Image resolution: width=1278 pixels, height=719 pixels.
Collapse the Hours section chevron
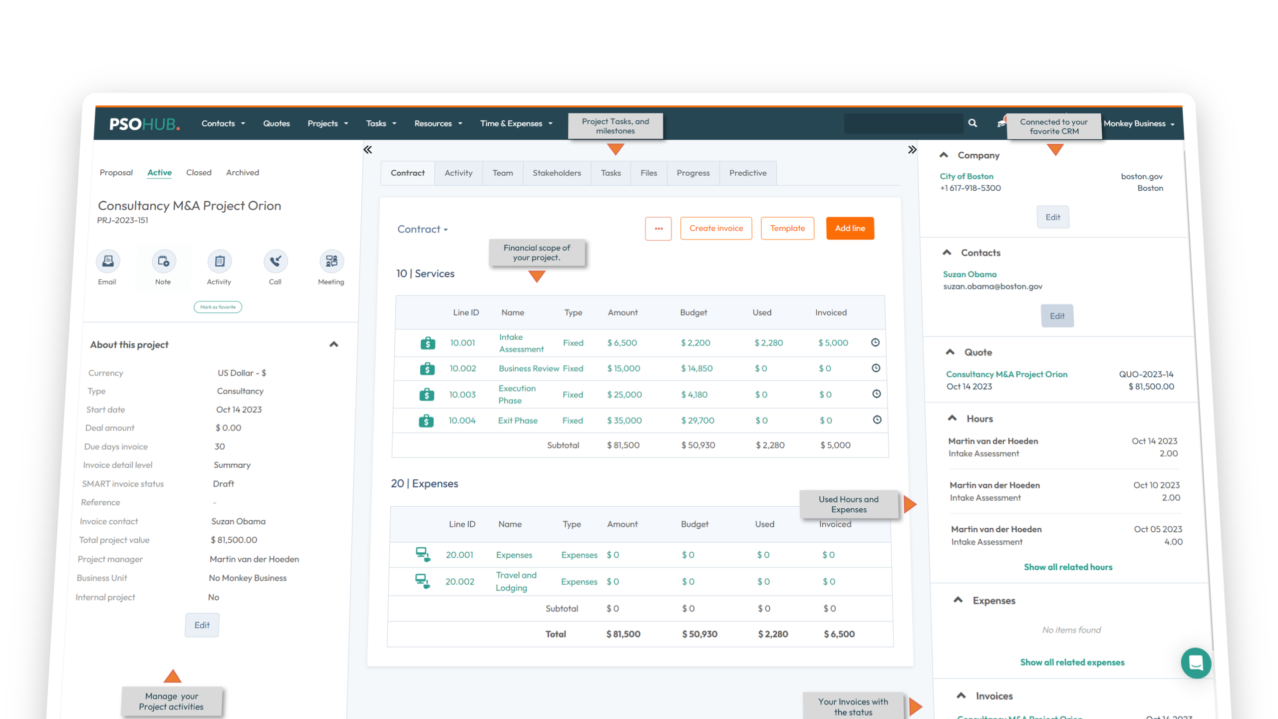[x=952, y=418]
